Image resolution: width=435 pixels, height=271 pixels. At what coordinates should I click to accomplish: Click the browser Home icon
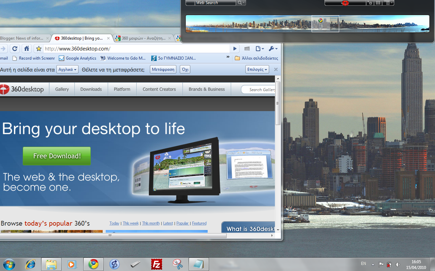click(27, 48)
